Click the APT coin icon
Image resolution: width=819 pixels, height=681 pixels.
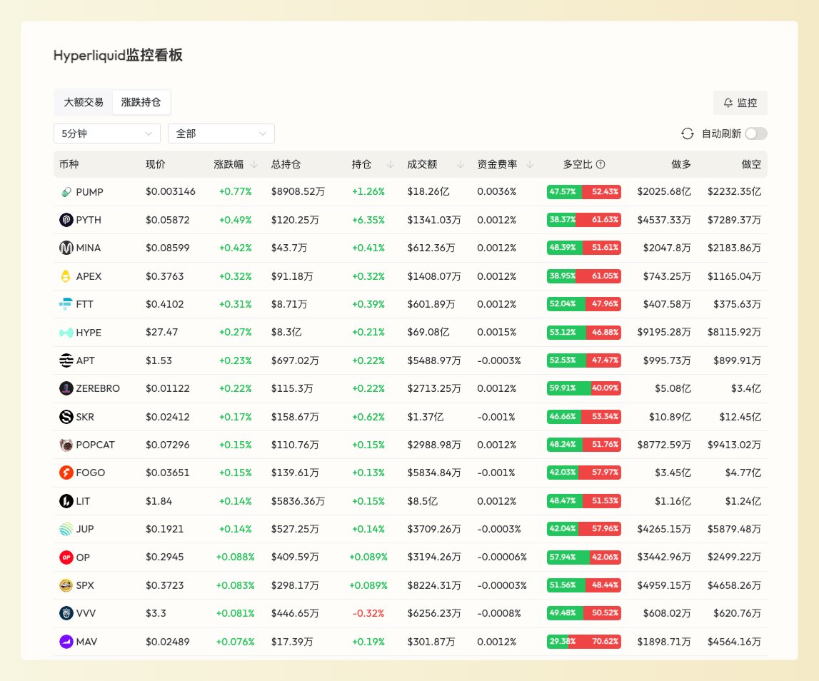[x=66, y=360]
